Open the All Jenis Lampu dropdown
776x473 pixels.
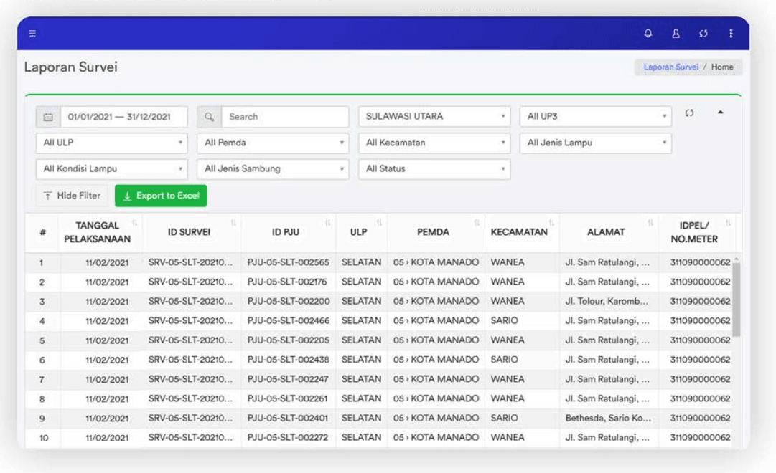(595, 143)
